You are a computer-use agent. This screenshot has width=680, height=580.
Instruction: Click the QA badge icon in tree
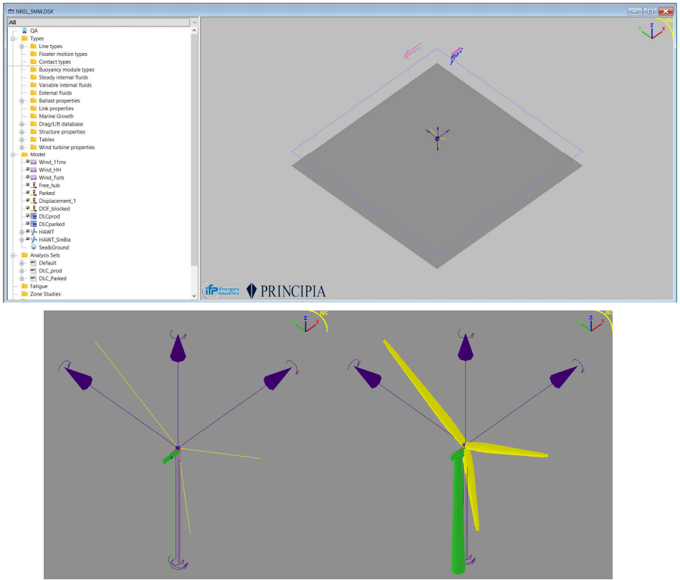[25, 31]
